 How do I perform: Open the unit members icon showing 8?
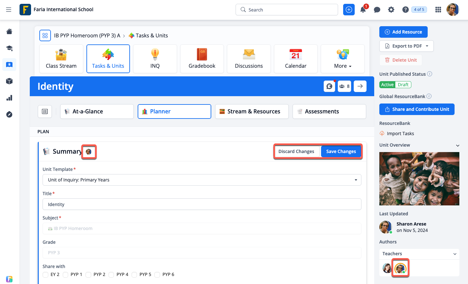[344, 86]
